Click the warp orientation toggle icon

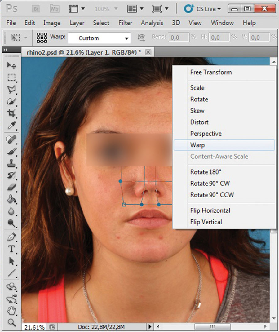coord(141,38)
